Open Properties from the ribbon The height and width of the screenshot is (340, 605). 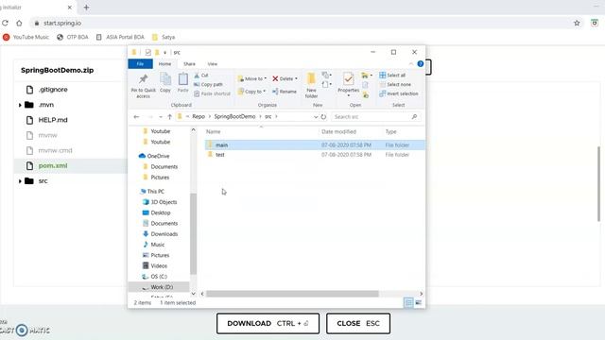[x=349, y=83]
